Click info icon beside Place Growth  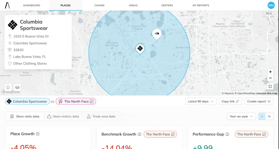click(38, 134)
